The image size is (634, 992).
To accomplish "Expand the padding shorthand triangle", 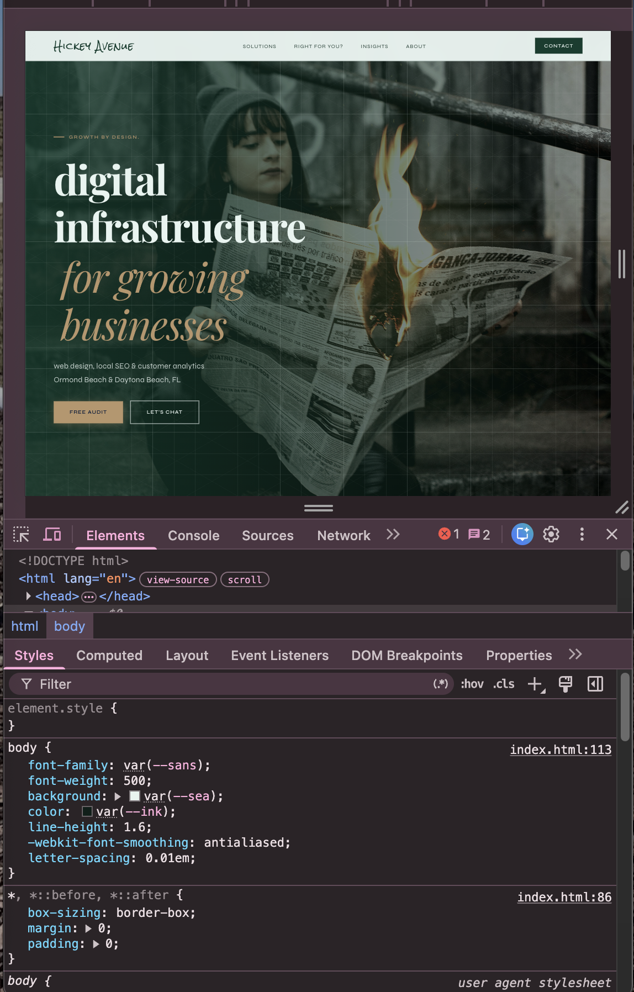I will pos(96,944).
